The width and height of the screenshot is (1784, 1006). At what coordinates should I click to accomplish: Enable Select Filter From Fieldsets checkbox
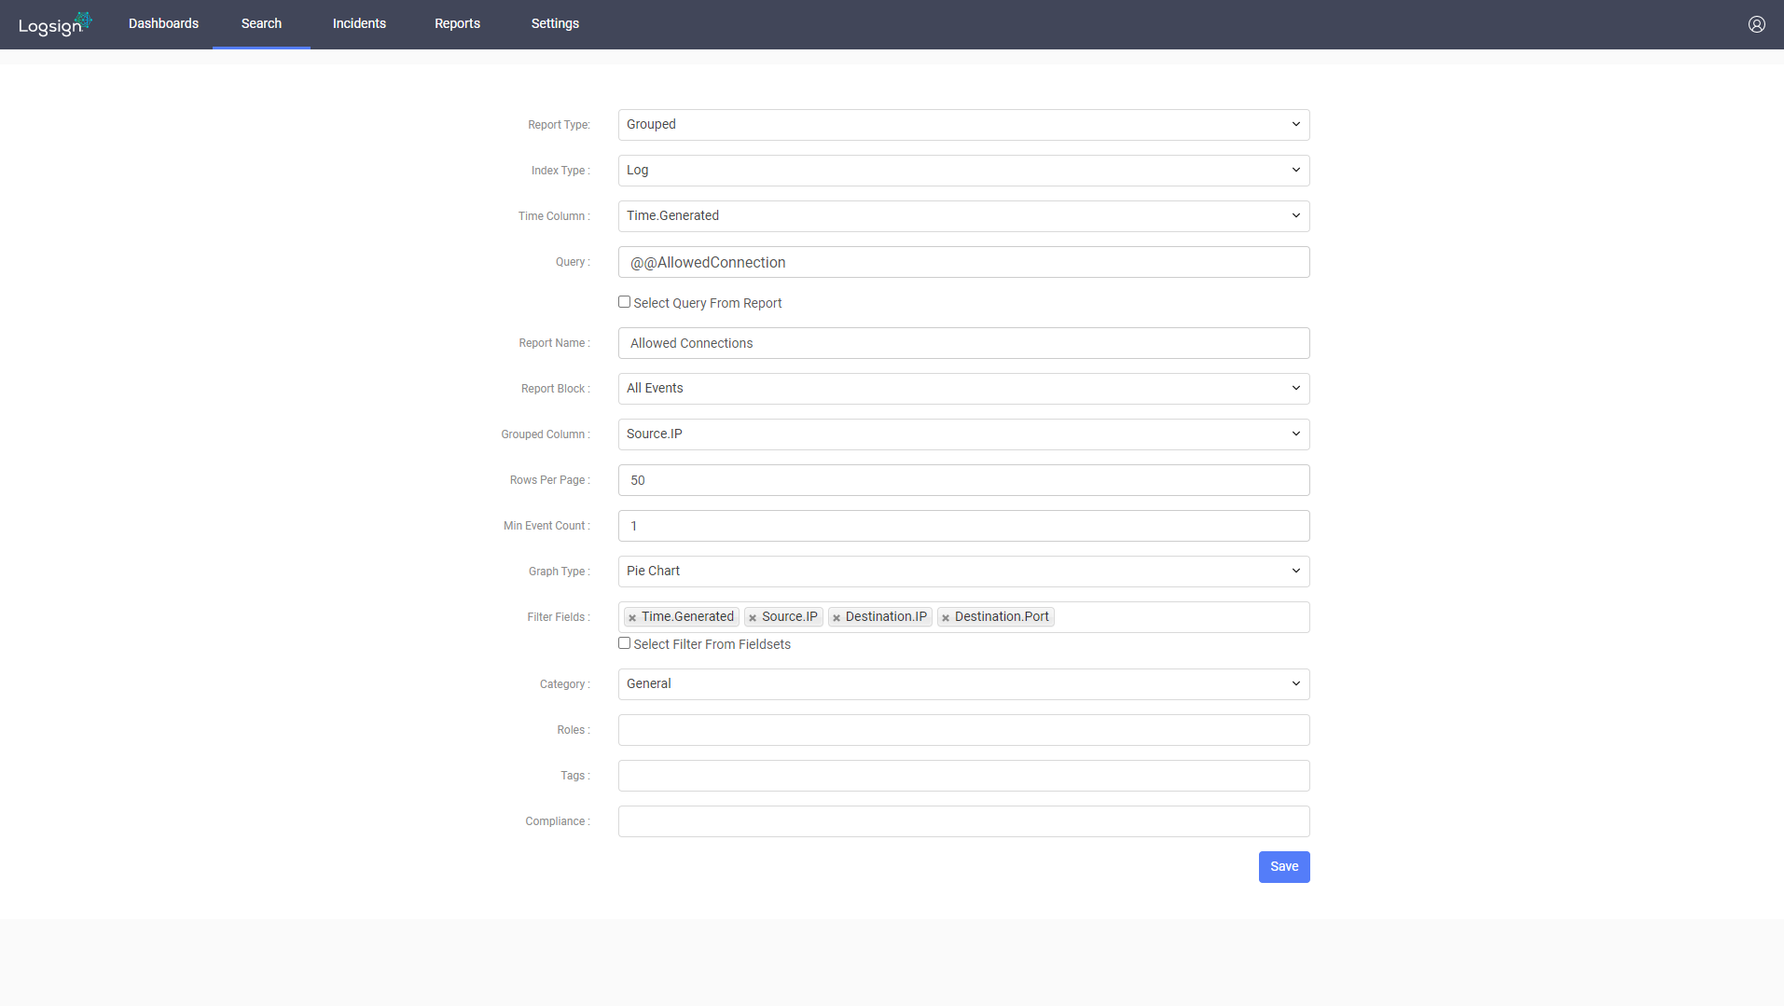click(x=624, y=643)
